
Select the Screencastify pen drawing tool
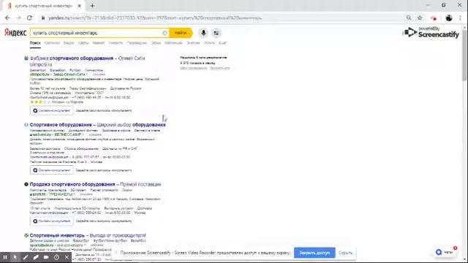coord(26,257)
